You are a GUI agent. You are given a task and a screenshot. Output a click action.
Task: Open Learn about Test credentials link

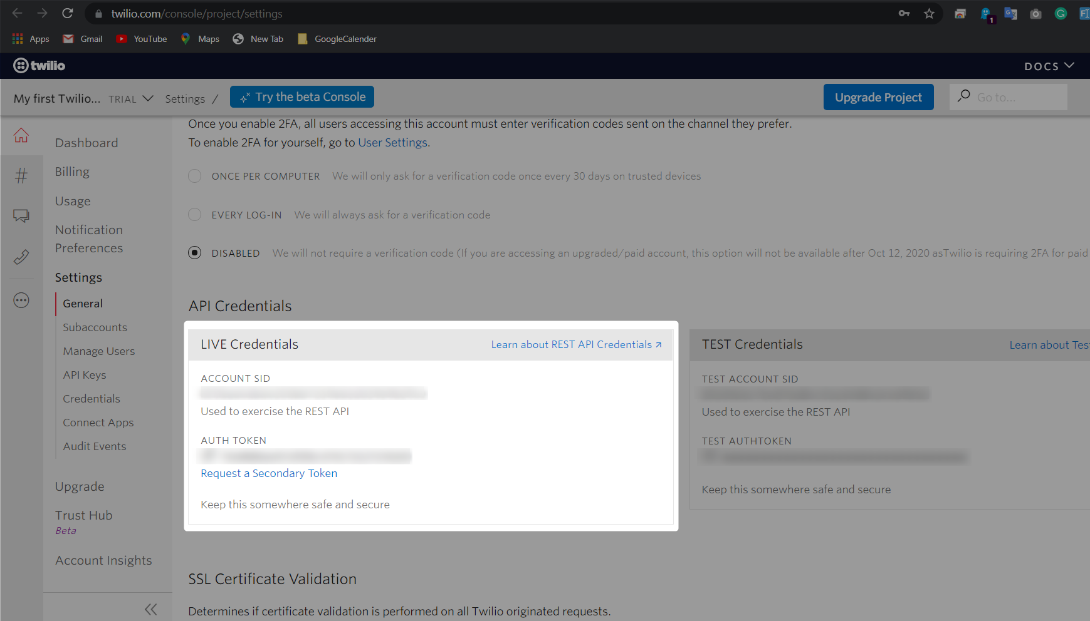[x=1049, y=345]
